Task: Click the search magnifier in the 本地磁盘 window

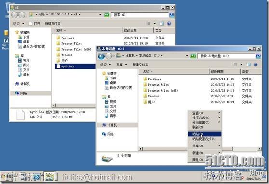Action: [258, 56]
